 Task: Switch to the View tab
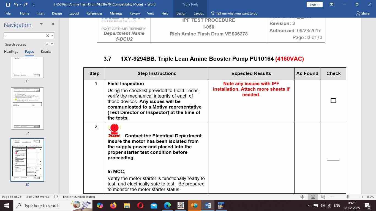tap(151, 13)
